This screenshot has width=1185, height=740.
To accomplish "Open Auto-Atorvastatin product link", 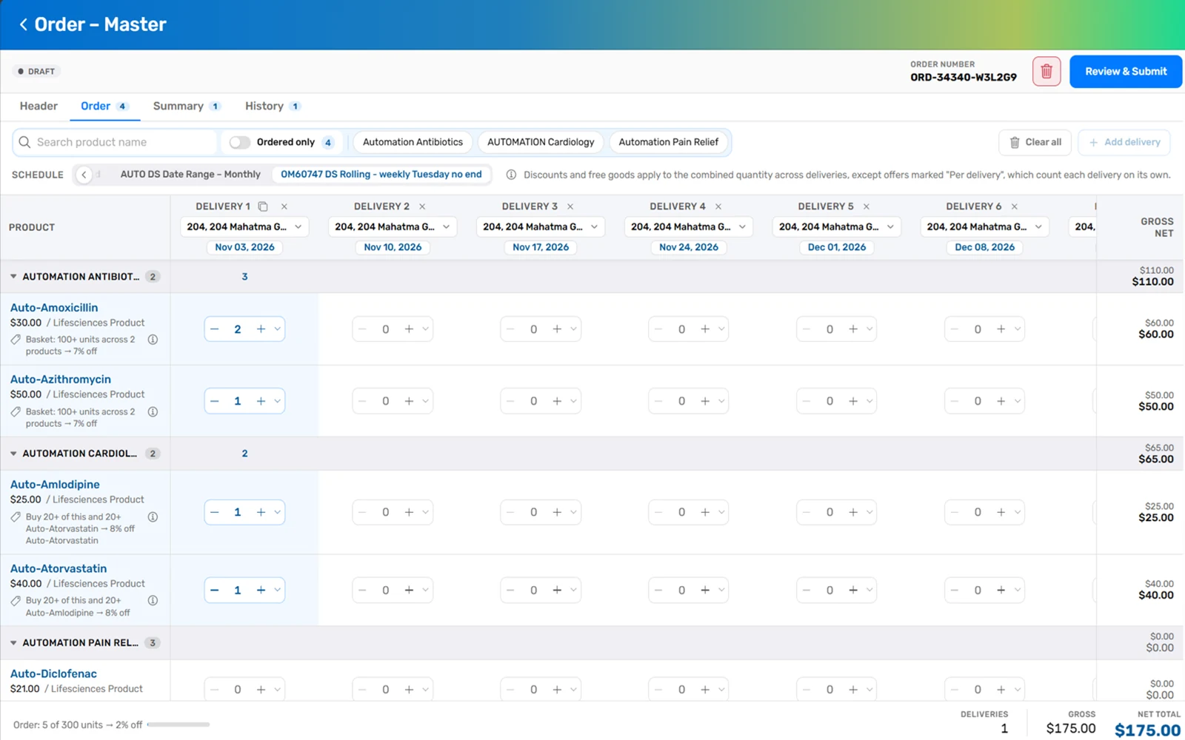I will point(59,569).
